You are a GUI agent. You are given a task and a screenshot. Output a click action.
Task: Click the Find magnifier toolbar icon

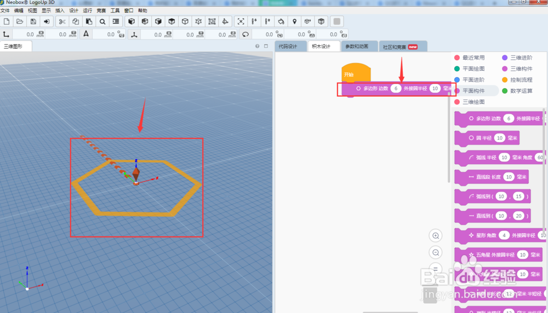pyautogui.click(x=102, y=22)
